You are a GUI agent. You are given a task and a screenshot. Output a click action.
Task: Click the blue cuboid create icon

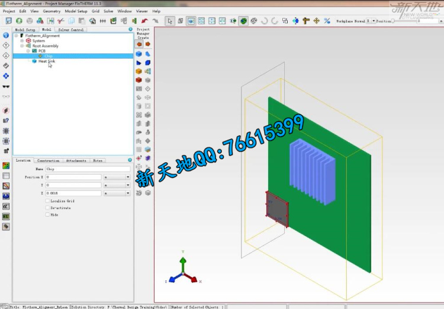(139, 53)
